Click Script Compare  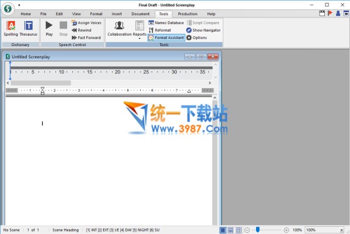(203, 23)
